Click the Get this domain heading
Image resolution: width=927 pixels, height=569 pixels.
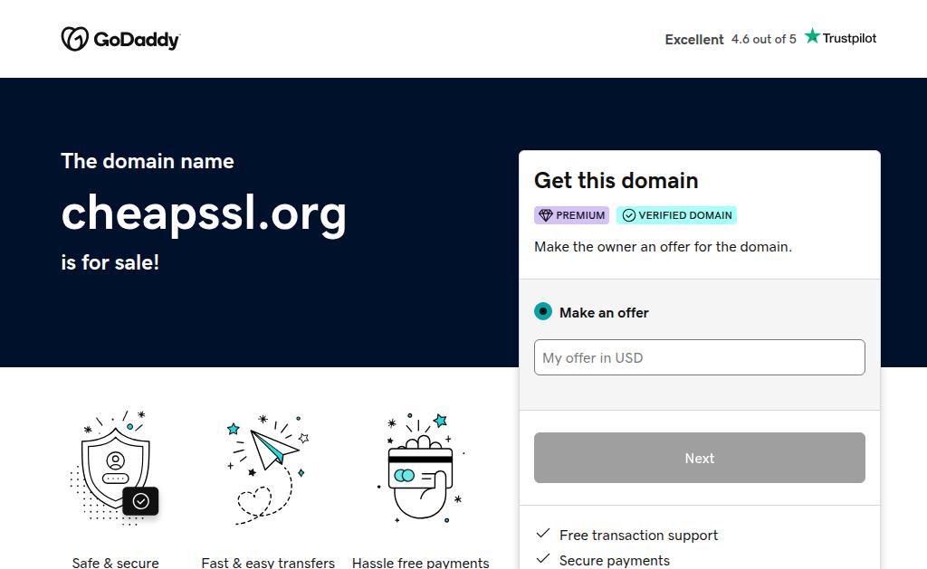coord(616,180)
